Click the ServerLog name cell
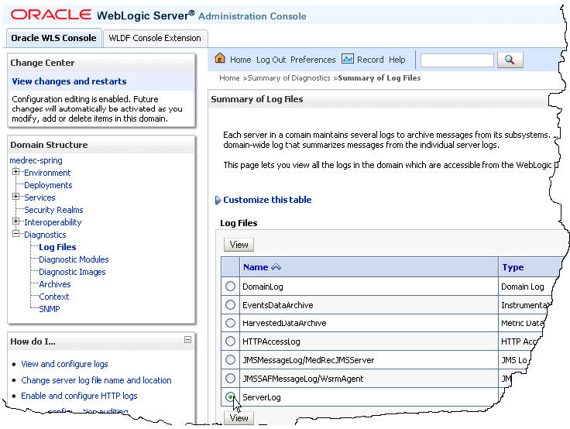570x429 pixels. tap(369, 396)
